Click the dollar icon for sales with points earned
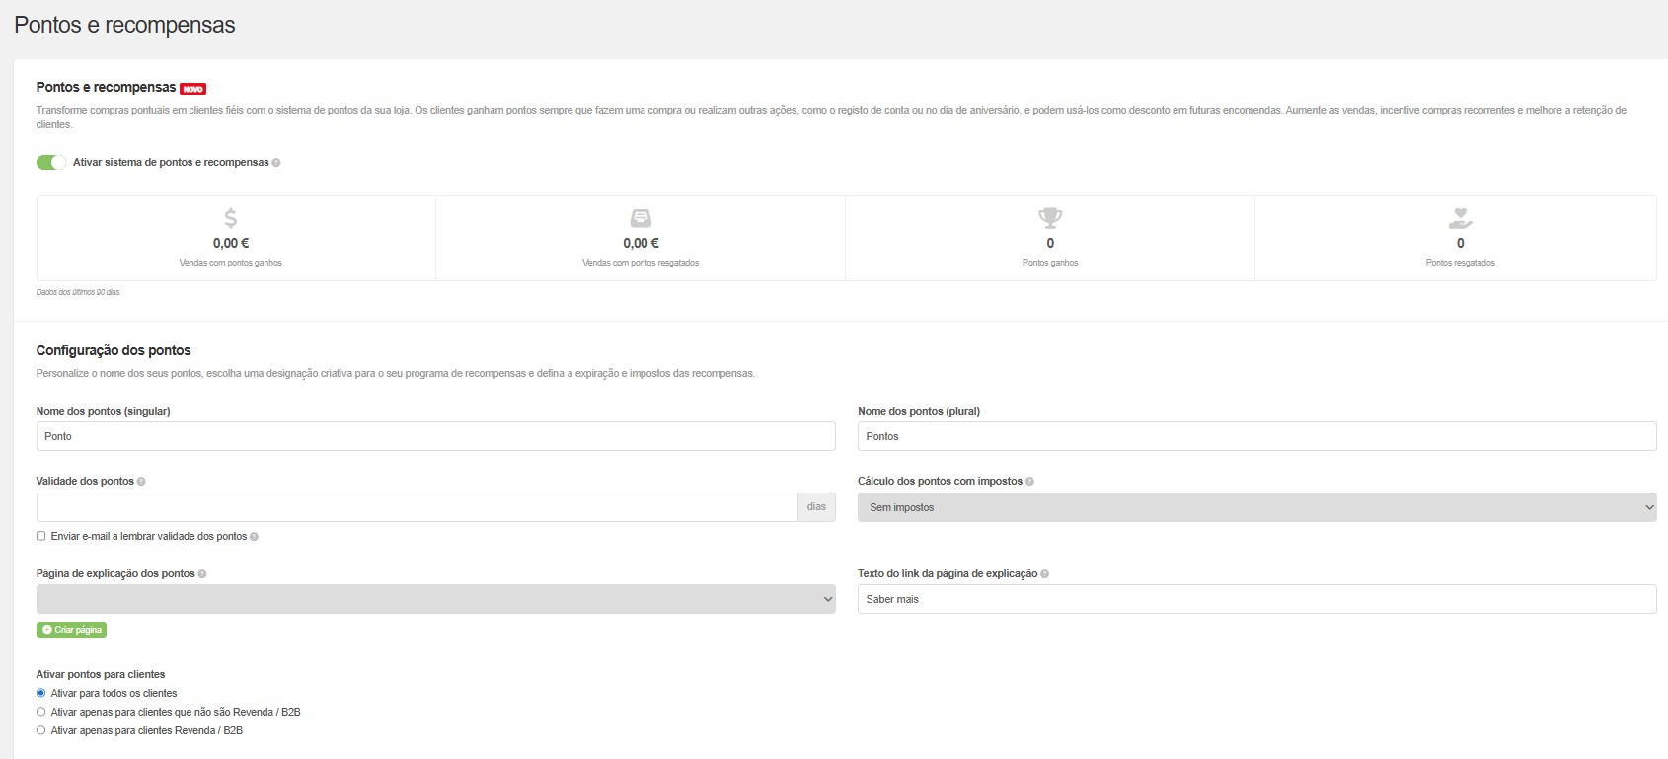 [x=230, y=218]
